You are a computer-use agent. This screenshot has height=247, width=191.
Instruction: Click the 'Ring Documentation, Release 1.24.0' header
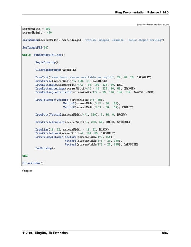pyautogui.click(x=142, y=13)
